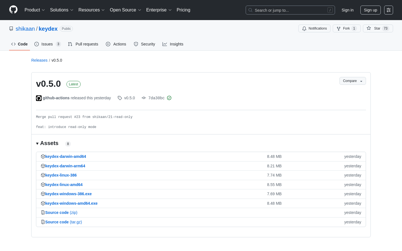Switch to the Insights tab
This screenshot has width=402, height=251.
(x=173, y=44)
